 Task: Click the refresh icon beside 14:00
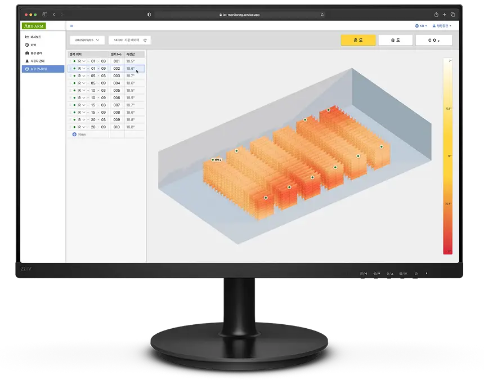(x=145, y=40)
